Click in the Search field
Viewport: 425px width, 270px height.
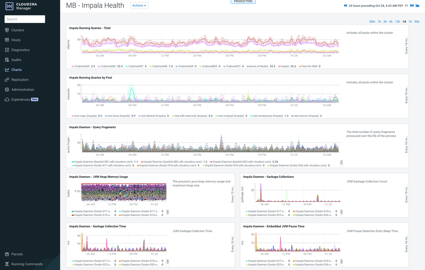25,19
